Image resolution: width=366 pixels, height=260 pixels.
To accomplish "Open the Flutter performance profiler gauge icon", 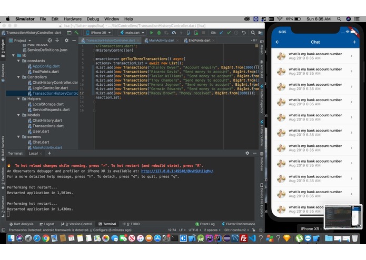I will click(174, 33).
